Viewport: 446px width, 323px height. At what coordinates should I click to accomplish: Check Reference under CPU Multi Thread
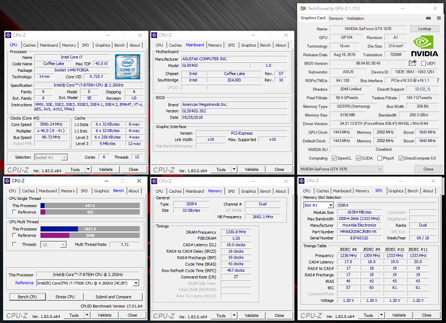[14, 235]
